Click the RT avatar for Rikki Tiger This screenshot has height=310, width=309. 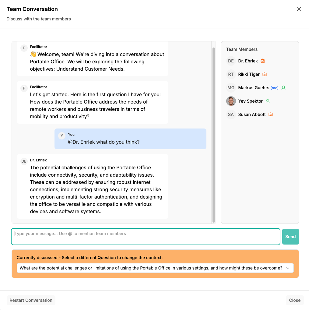click(x=231, y=74)
